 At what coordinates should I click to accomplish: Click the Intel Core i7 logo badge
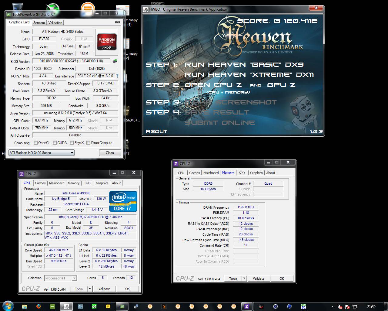pyautogui.click(x=123, y=201)
